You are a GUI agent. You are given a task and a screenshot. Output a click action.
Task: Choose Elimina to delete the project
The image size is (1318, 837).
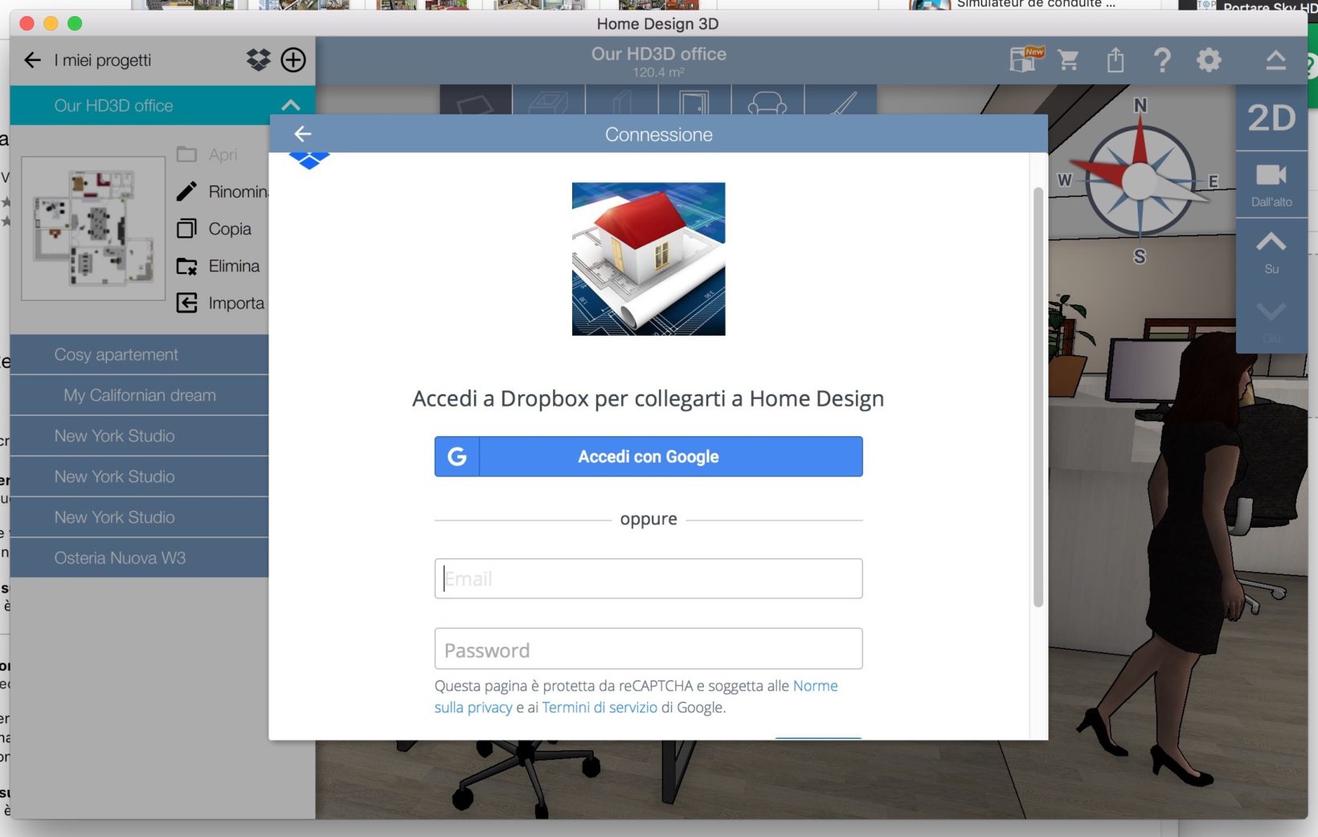coord(218,266)
